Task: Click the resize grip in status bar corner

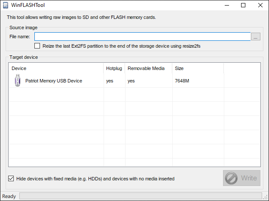Action: [x=266, y=198]
